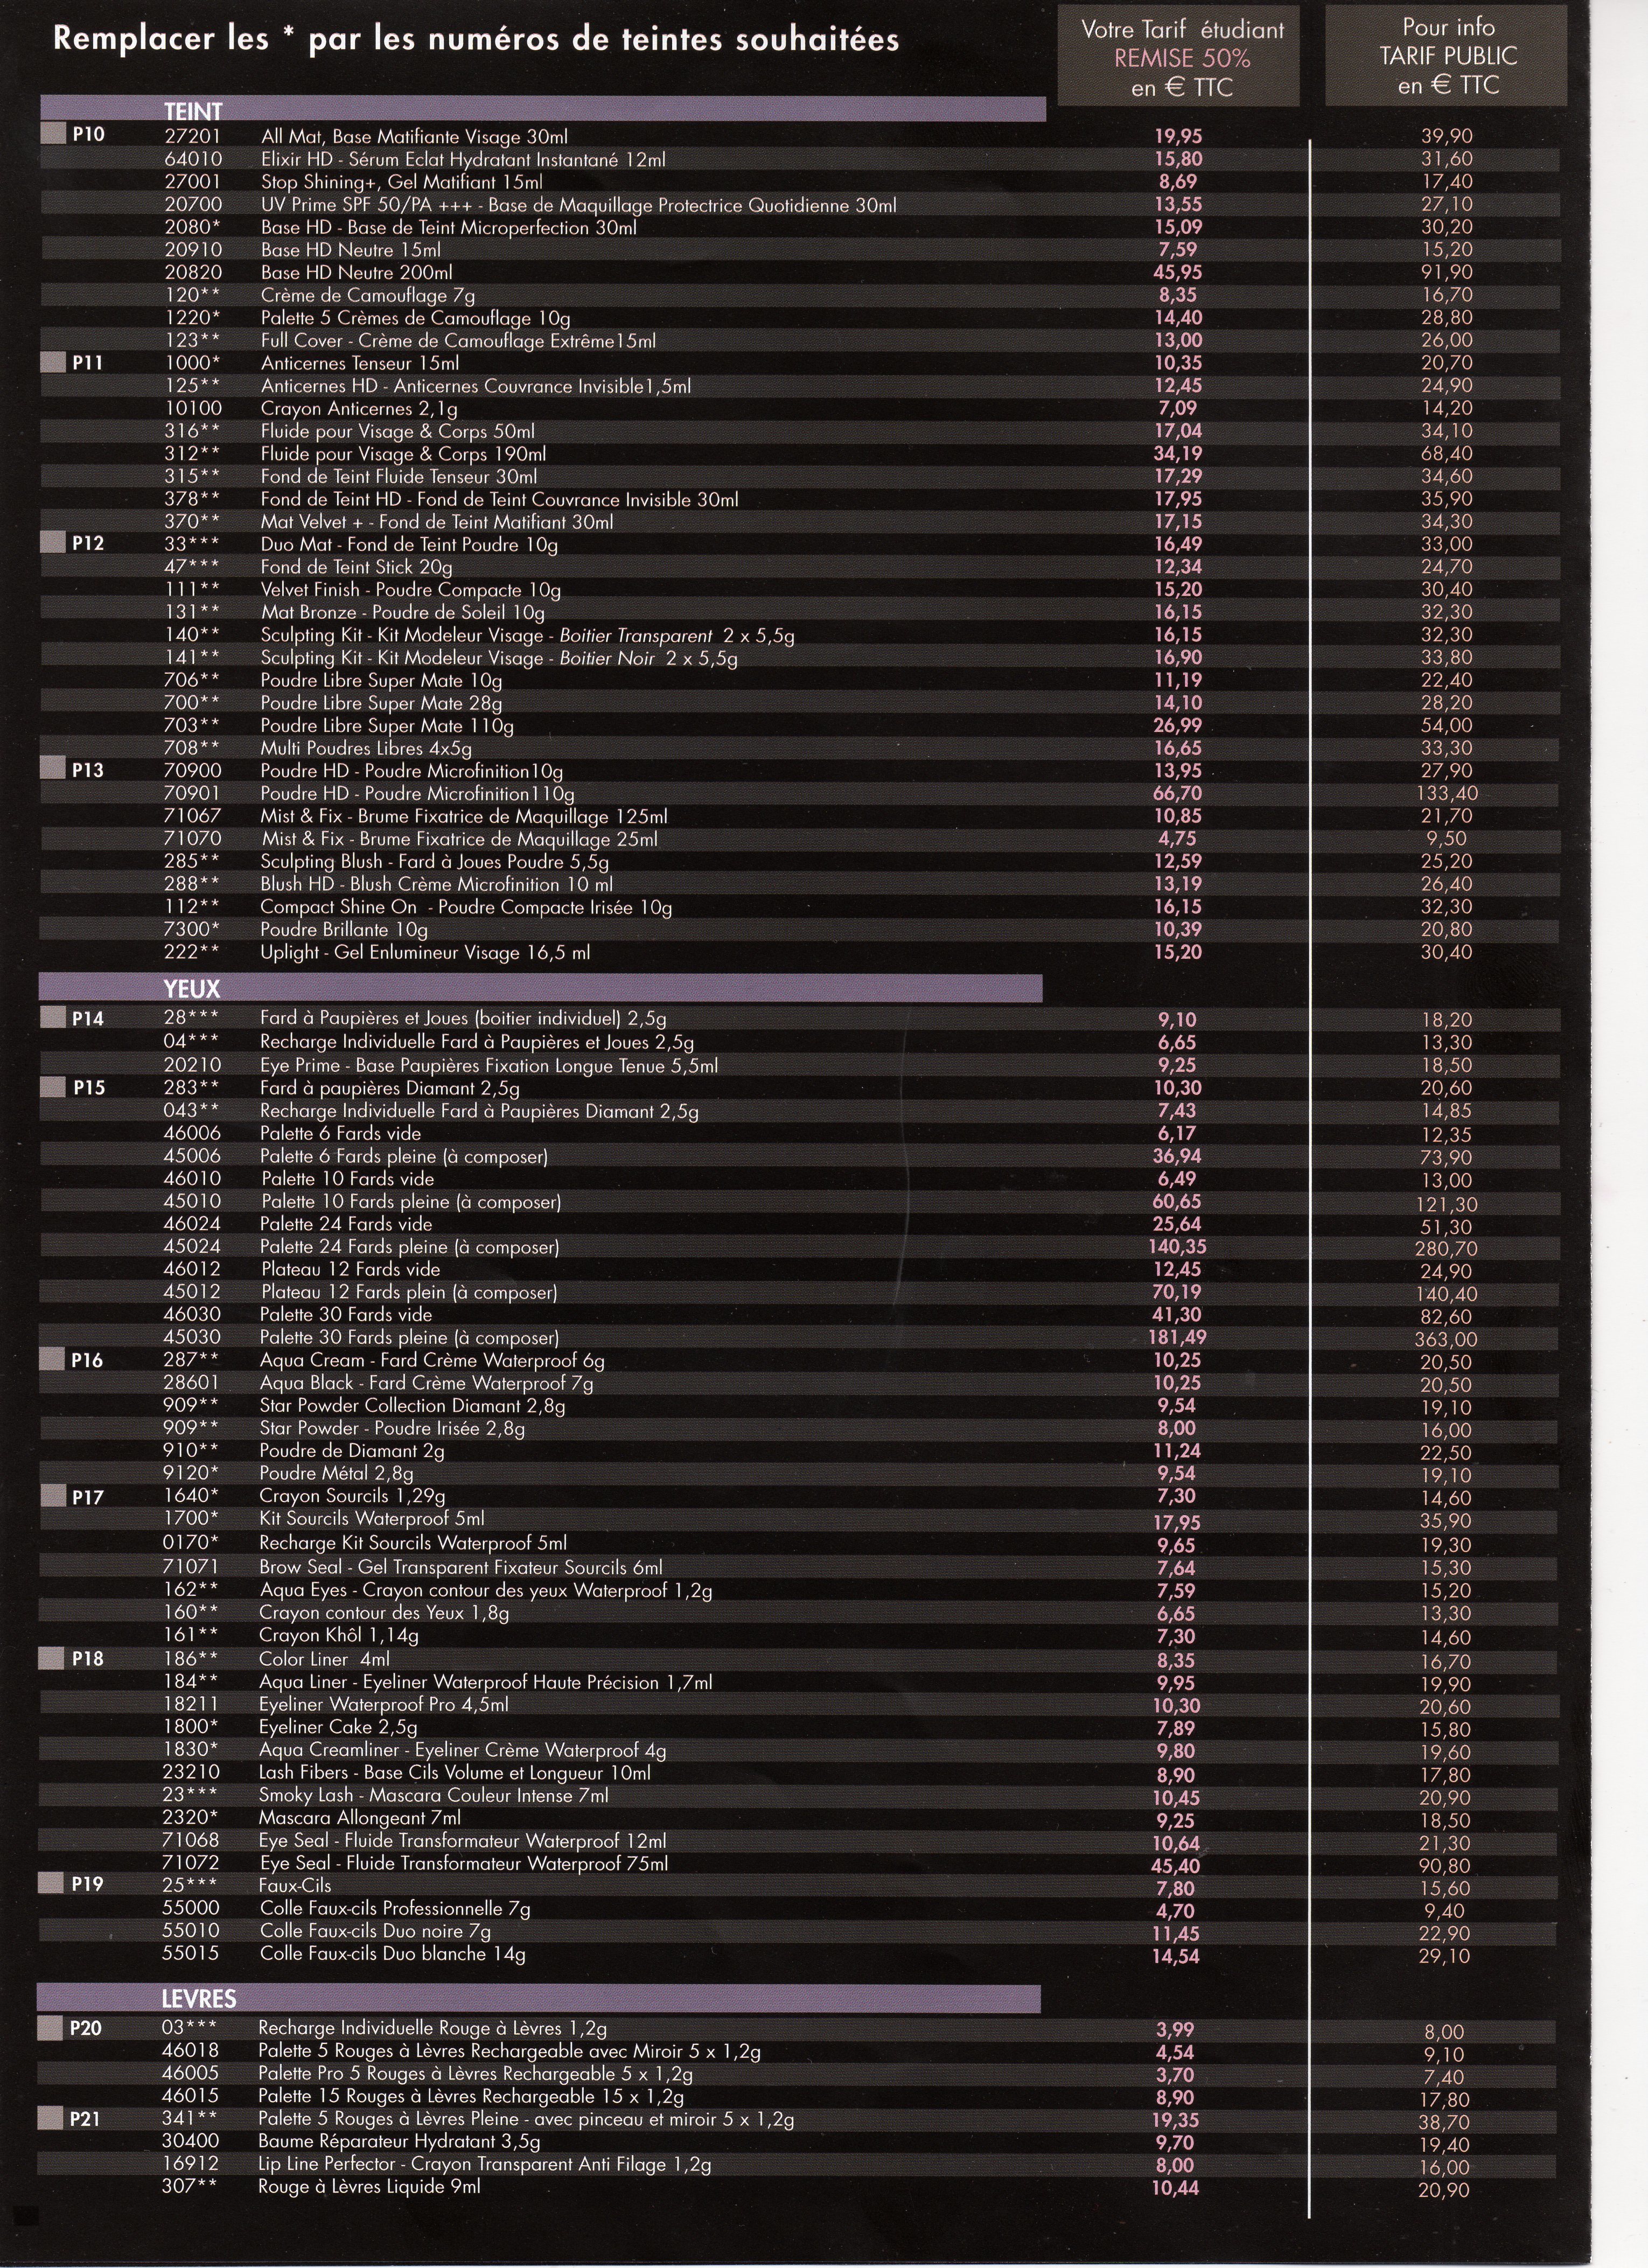The width and height of the screenshot is (1648, 2268).
Task: Click the gray square beside P14
Action: point(53,1018)
